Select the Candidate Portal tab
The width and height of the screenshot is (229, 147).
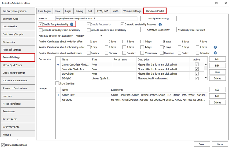click(x=155, y=11)
